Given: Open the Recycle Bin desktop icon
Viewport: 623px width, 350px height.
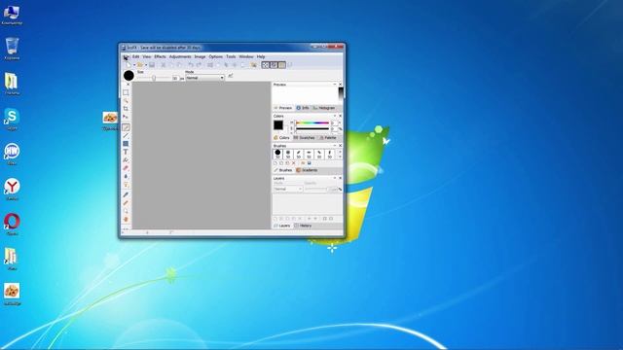Looking at the screenshot, I should pos(12,49).
